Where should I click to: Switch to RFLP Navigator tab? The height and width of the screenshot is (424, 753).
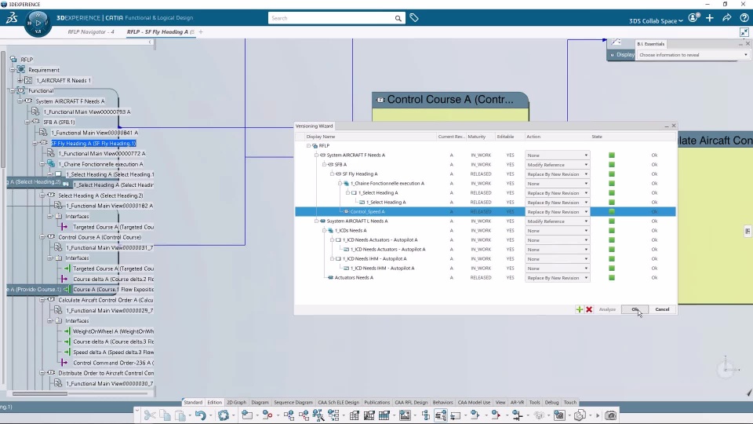pyautogui.click(x=91, y=31)
